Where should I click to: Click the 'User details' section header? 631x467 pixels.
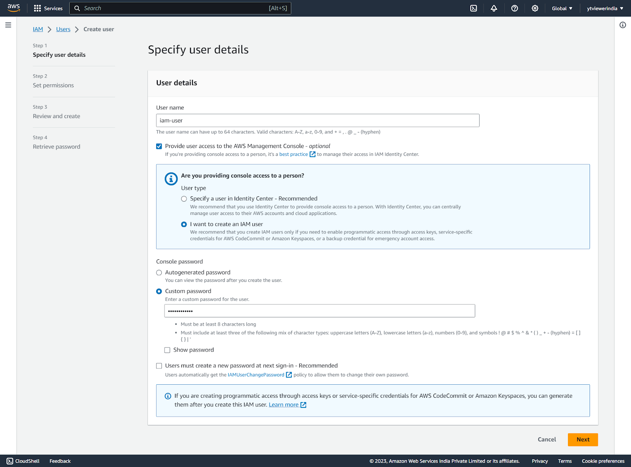point(177,83)
